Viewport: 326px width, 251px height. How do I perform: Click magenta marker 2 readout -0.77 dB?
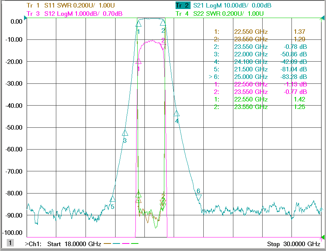tap(260, 92)
